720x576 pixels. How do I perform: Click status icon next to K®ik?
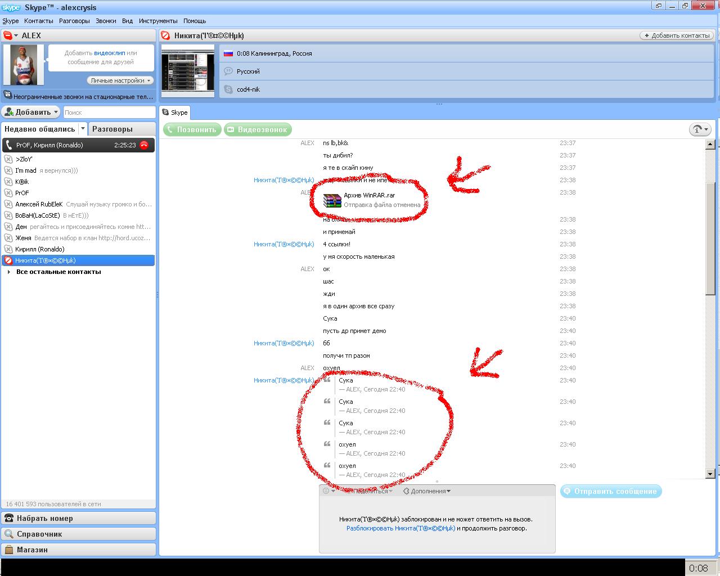point(8,182)
